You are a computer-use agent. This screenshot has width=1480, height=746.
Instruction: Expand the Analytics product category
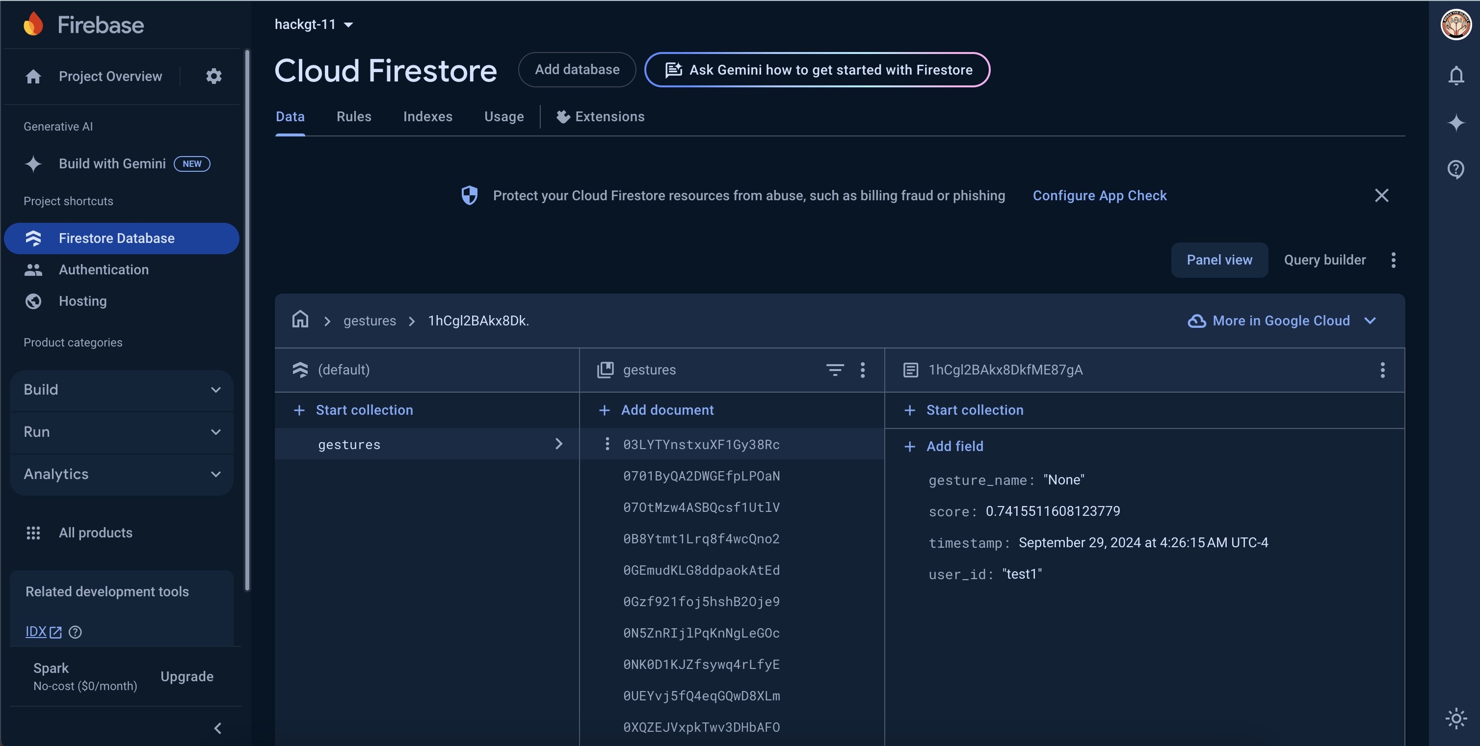(122, 474)
